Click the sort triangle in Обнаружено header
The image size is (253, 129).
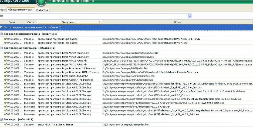pyautogui.click(x=99, y=22)
